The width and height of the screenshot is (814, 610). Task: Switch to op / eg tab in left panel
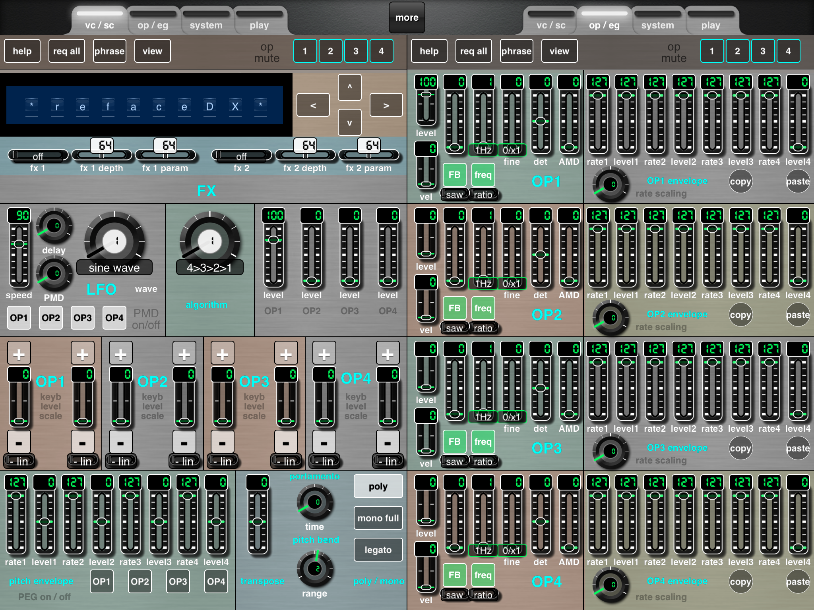153,21
